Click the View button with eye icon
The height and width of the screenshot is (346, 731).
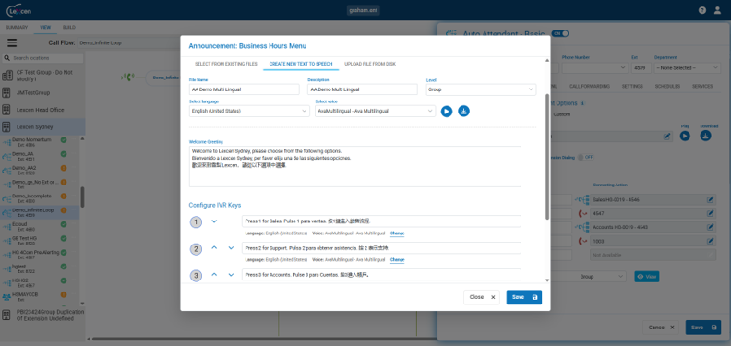pyautogui.click(x=647, y=277)
